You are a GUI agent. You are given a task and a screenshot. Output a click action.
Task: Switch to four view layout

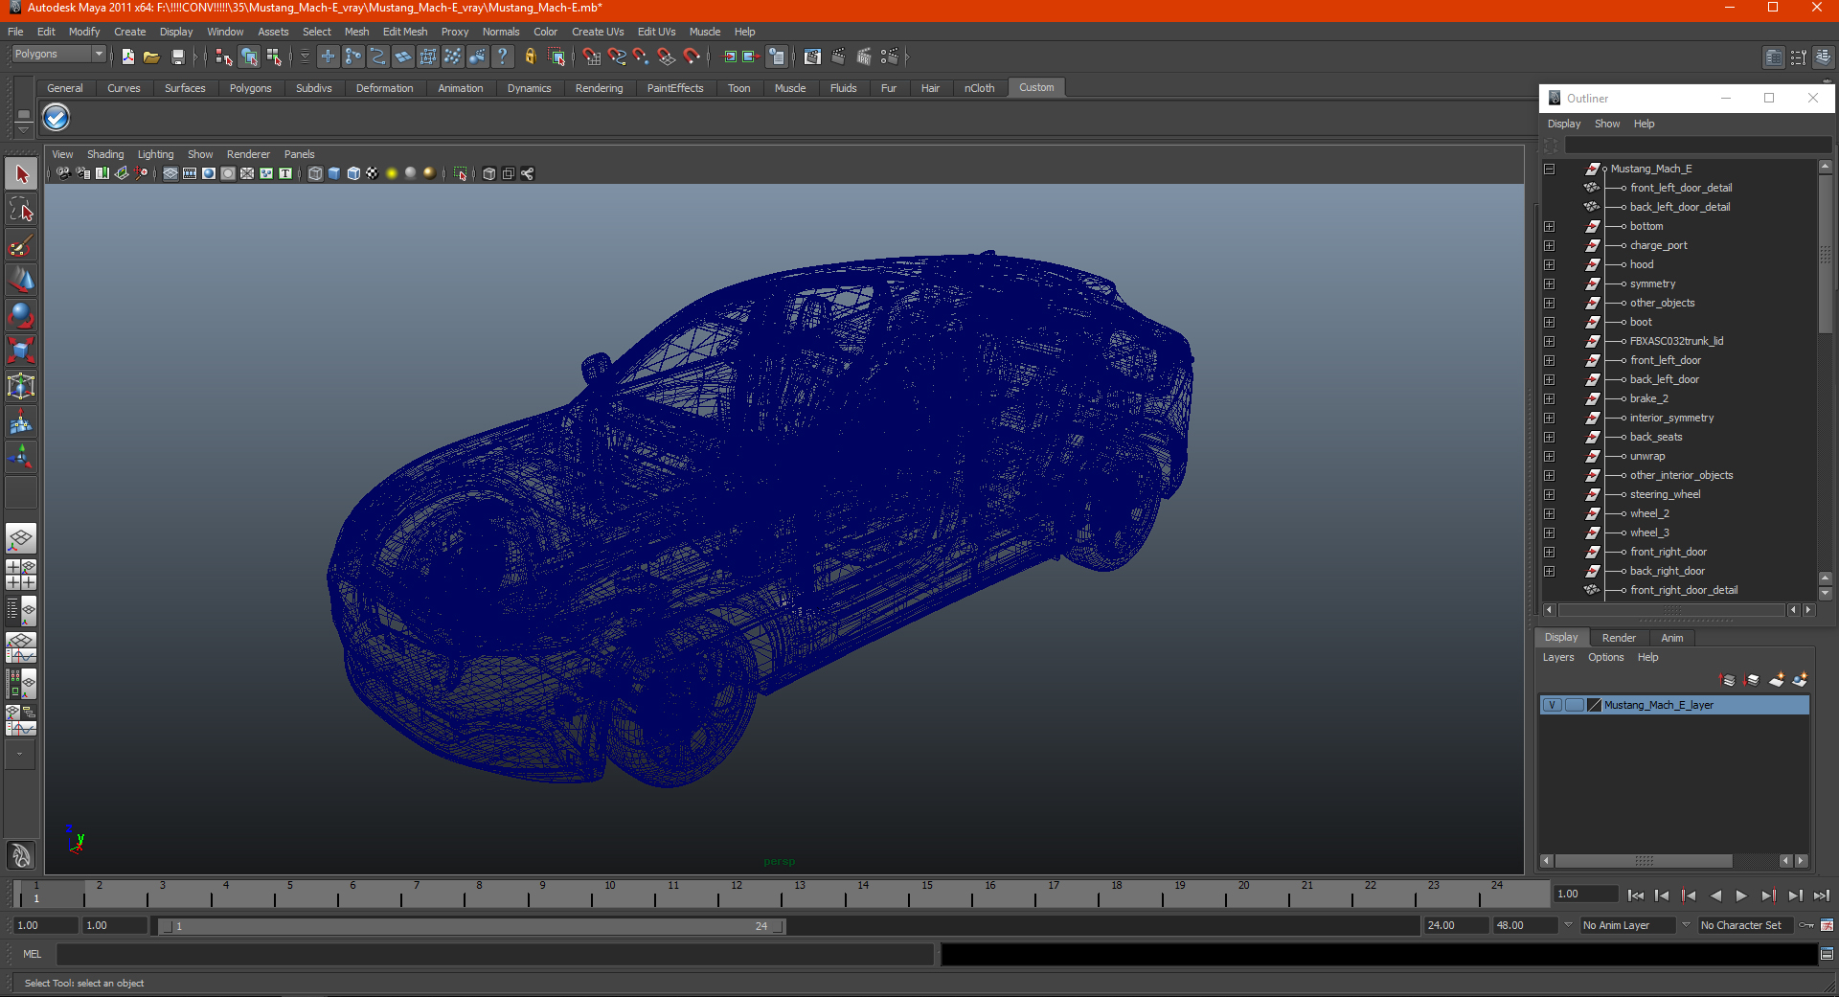click(x=21, y=575)
